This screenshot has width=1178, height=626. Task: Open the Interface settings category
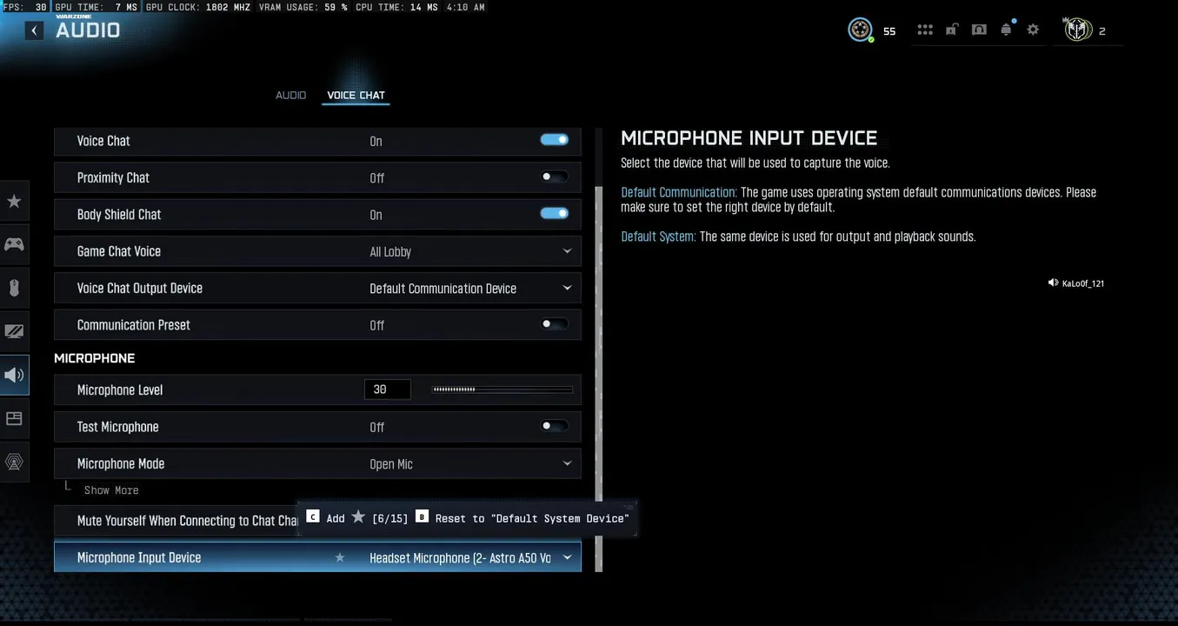(x=14, y=418)
